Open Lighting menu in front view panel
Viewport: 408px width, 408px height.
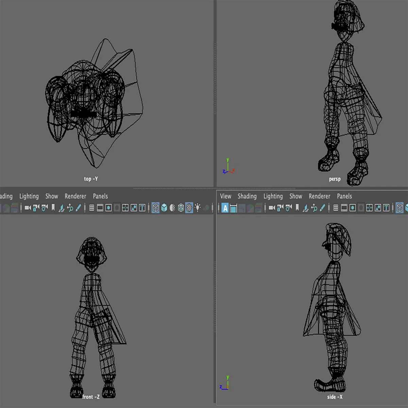click(29, 196)
